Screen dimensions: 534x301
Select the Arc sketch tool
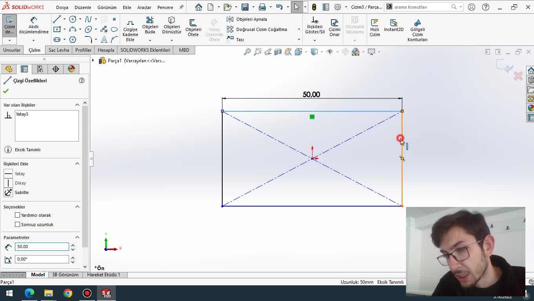click(x=73, y=29)
